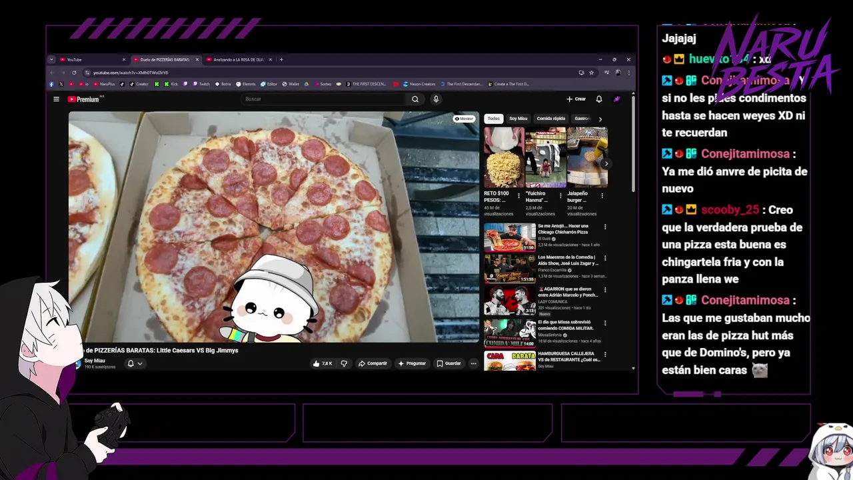Open options for RETO $100 PESOS short
This screenshot has width=853, height=480.
pyautogui.click(x=518, y=196)
